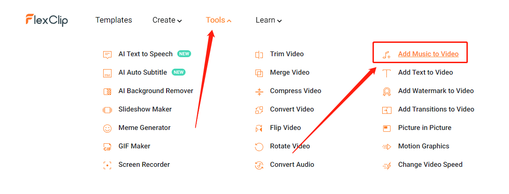Select the GIF Maker icon

[107, 147]
